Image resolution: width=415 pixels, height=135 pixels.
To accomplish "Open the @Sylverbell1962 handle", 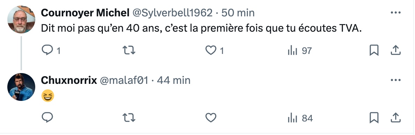I will 172,13.
